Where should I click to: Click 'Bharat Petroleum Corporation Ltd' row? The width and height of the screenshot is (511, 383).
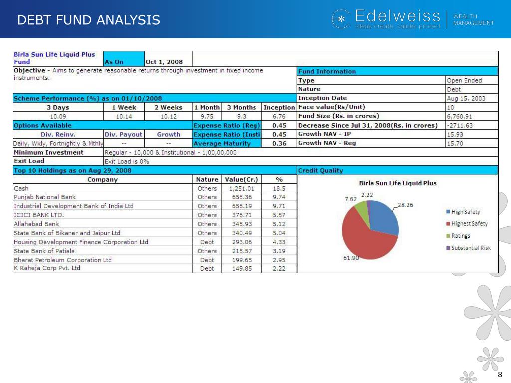point(155,260)
